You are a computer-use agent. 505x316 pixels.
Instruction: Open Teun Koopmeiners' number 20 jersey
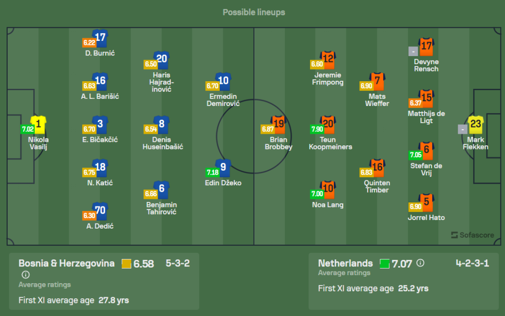328,125
